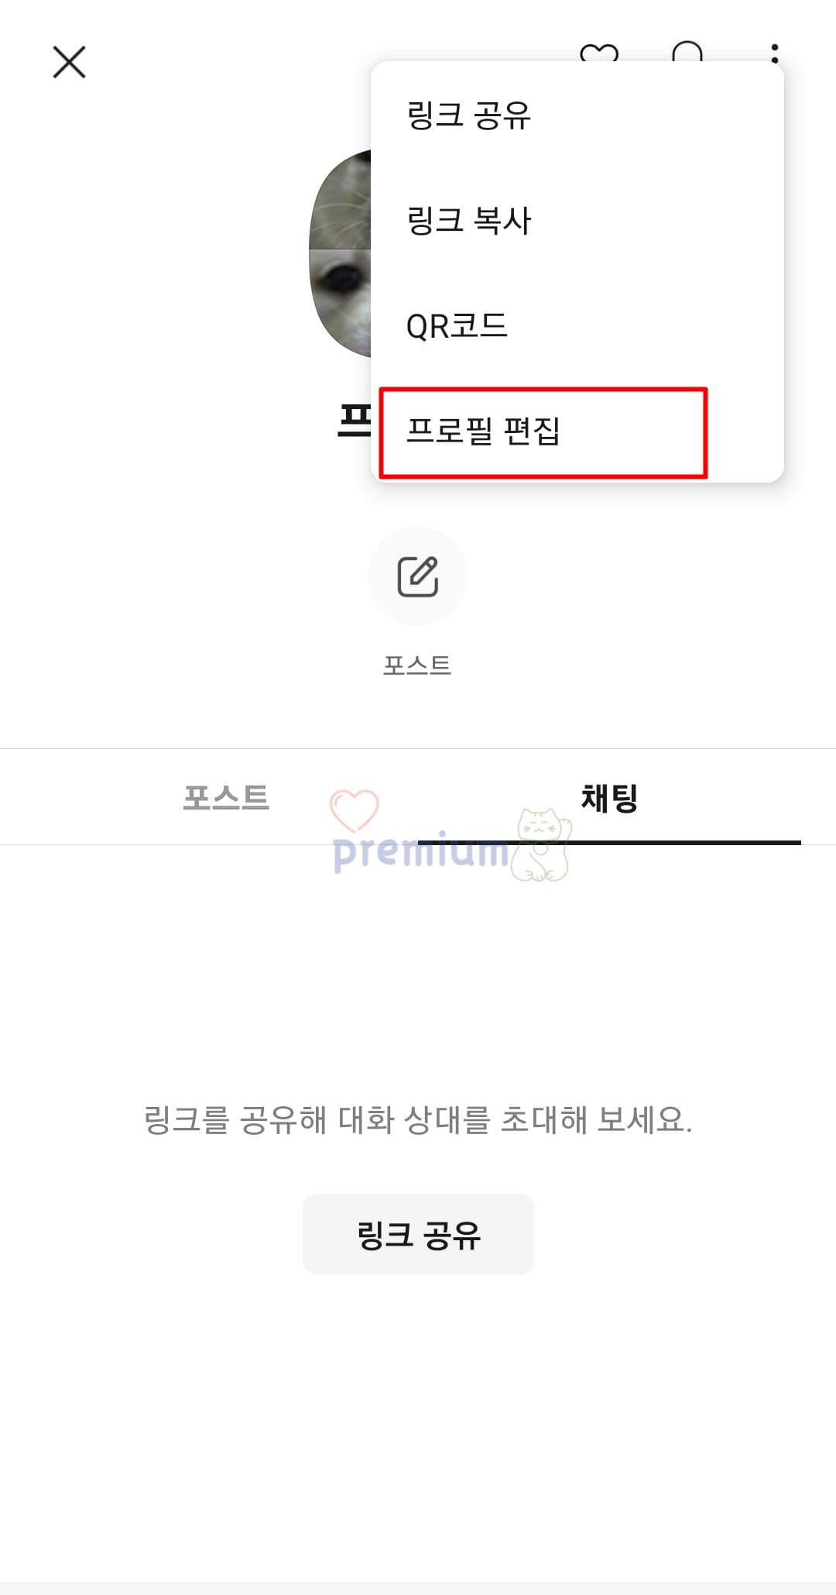
Task: Switch to the 채팅 tab
Action: point(610,797)
